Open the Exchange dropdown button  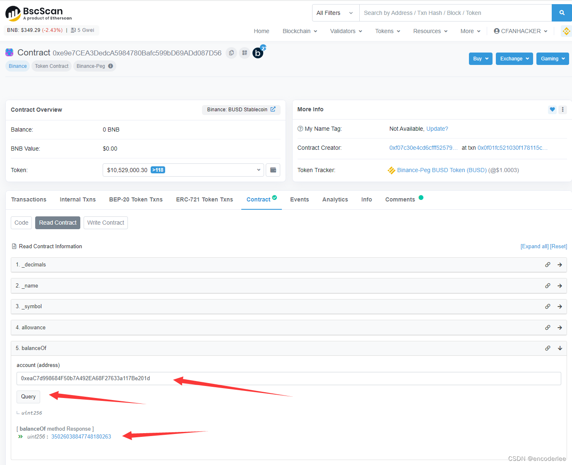point(514,59)
